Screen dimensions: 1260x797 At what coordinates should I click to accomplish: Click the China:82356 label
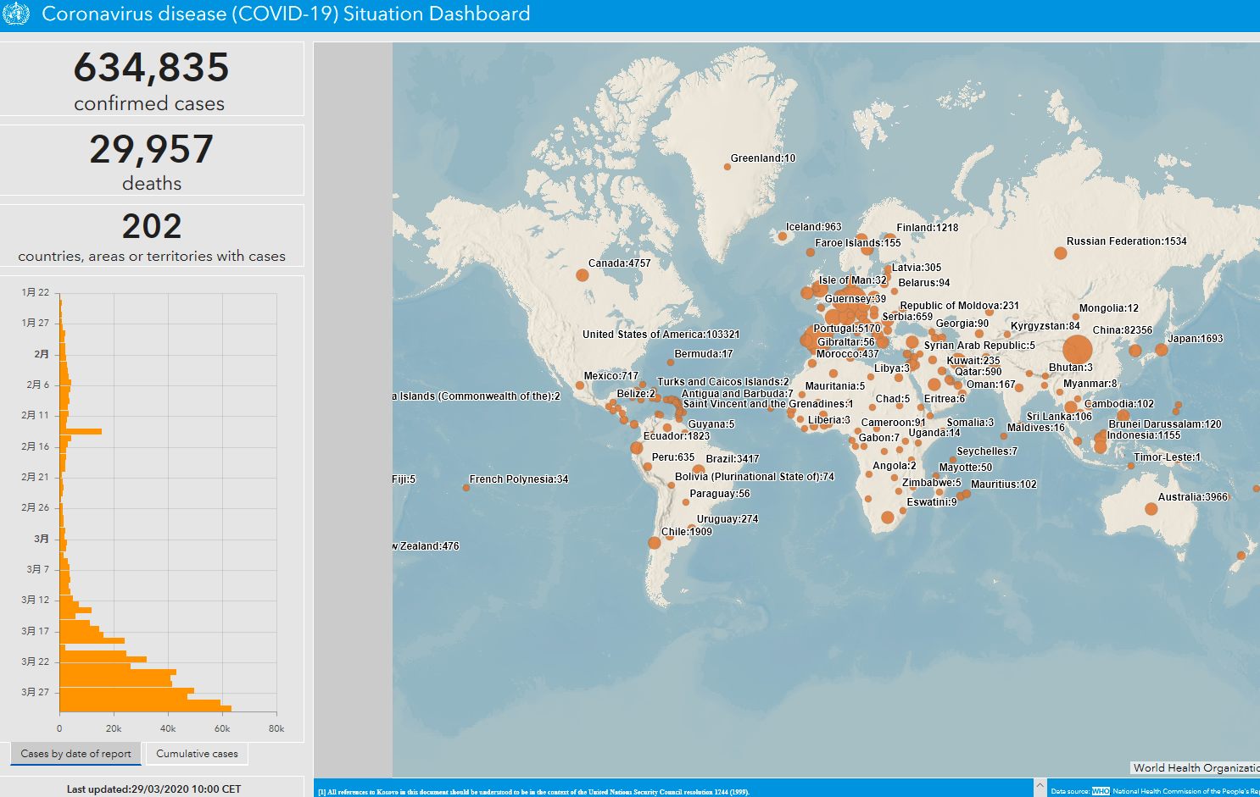1122,330
